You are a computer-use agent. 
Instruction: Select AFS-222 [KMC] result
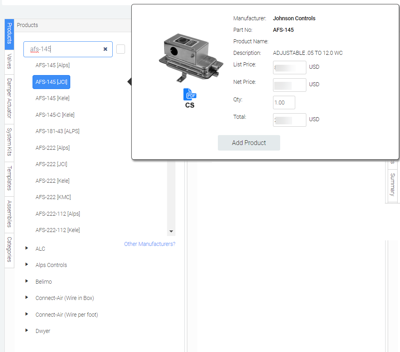pyautogui.click(x=53, y=197)
